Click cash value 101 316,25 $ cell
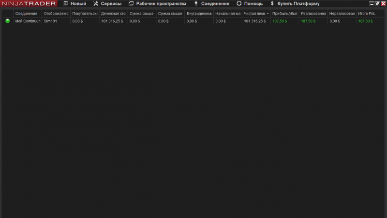 [x=113, y=21]
